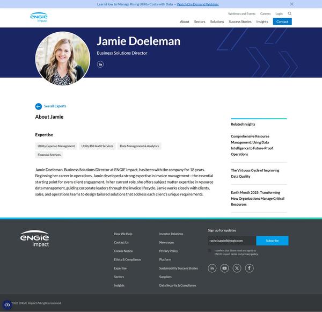Click the Jamie Doeleman name heading
Image resolution: width=322 pixels, height=312 pixels.
coord(138,41)
